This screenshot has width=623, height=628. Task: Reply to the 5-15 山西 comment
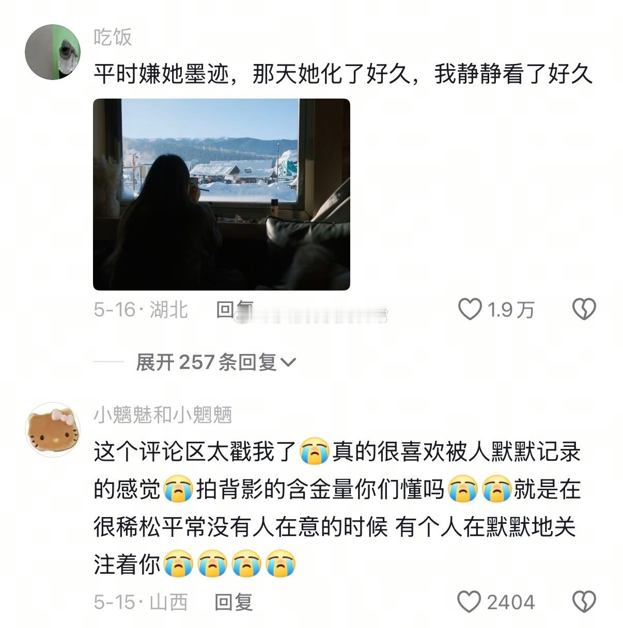(x=234, y=602)
